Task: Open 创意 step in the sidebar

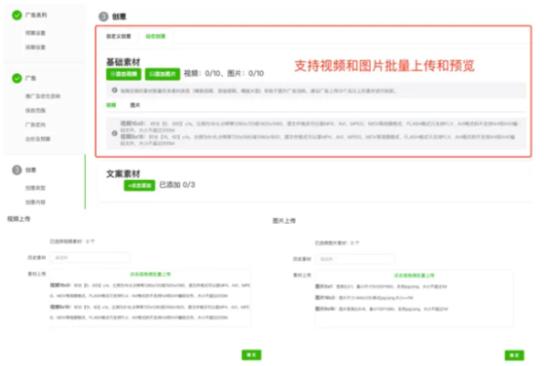Action: 31,170
